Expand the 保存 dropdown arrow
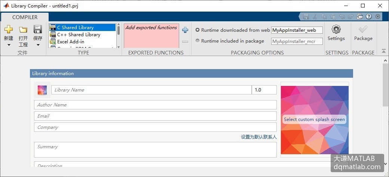 pyautogui.click(x=38, y=45)
